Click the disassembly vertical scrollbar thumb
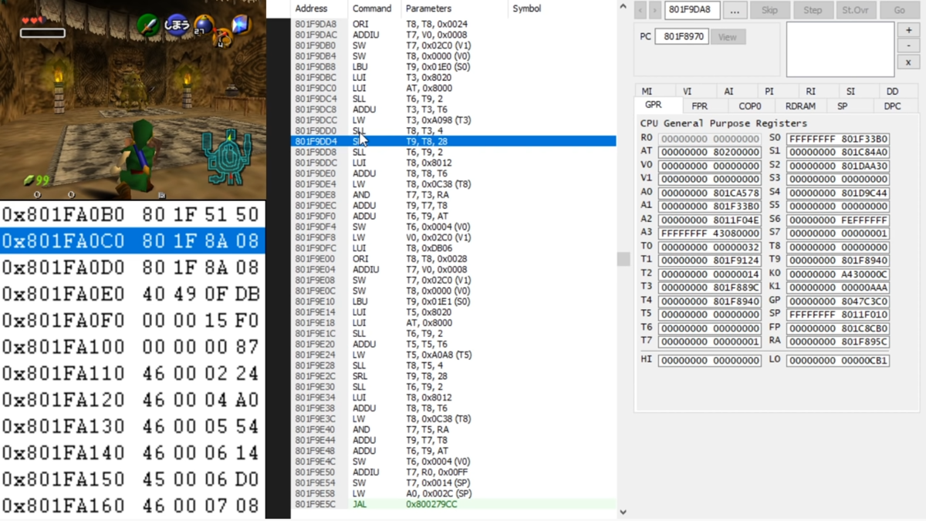The image size is (926, 521). pyautogui.click(x=624, y=258)
